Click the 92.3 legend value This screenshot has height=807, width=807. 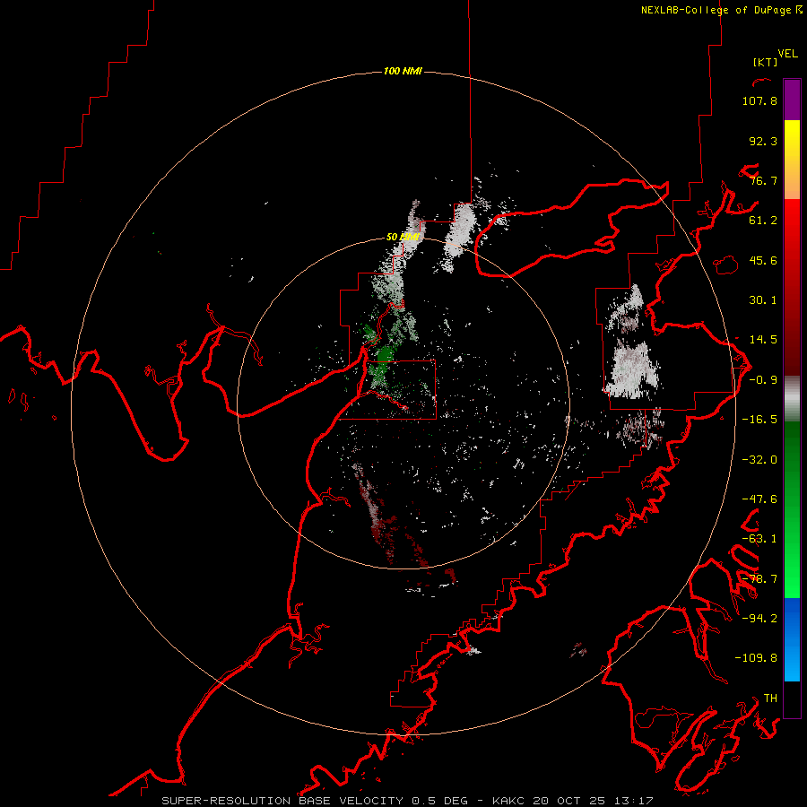pyautogui.click(x=763, y=141)
